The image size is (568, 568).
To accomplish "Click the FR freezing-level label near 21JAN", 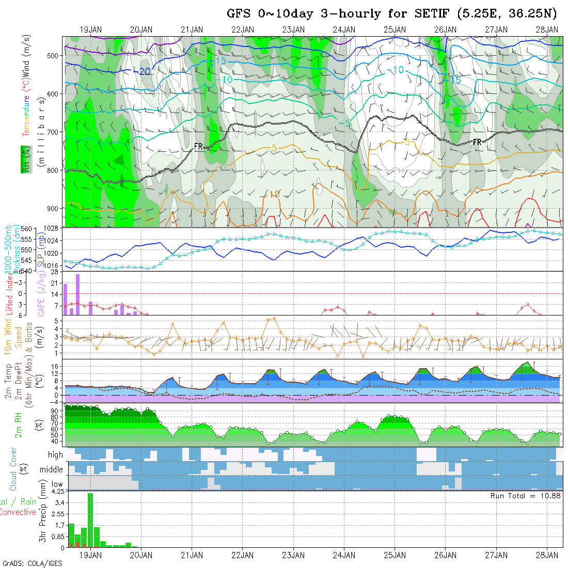I will point(199,147).
